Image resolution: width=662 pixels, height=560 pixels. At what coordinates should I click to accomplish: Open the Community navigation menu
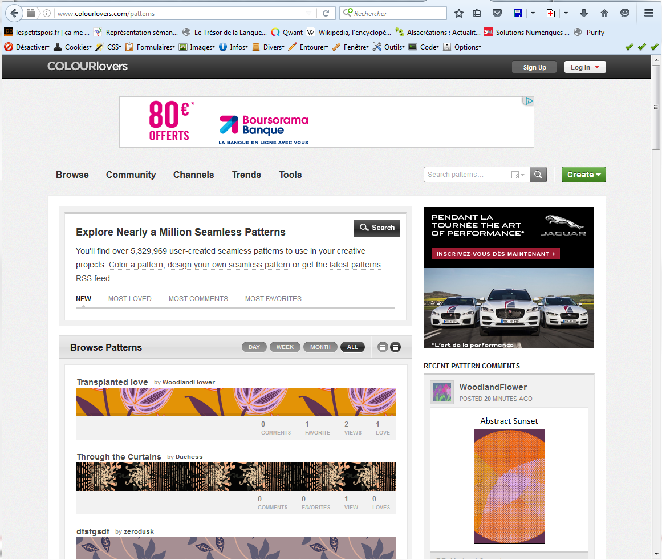[x=131, y=175]
